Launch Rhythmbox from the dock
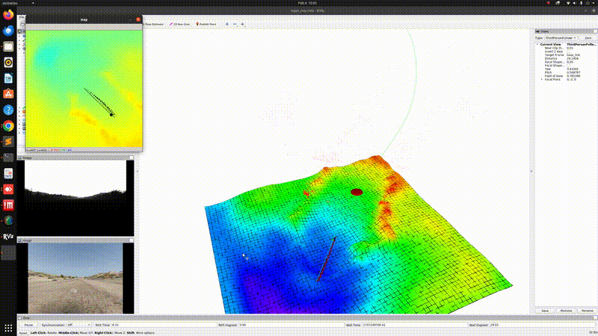Viewport: 598px width, 336px height. 8,62
